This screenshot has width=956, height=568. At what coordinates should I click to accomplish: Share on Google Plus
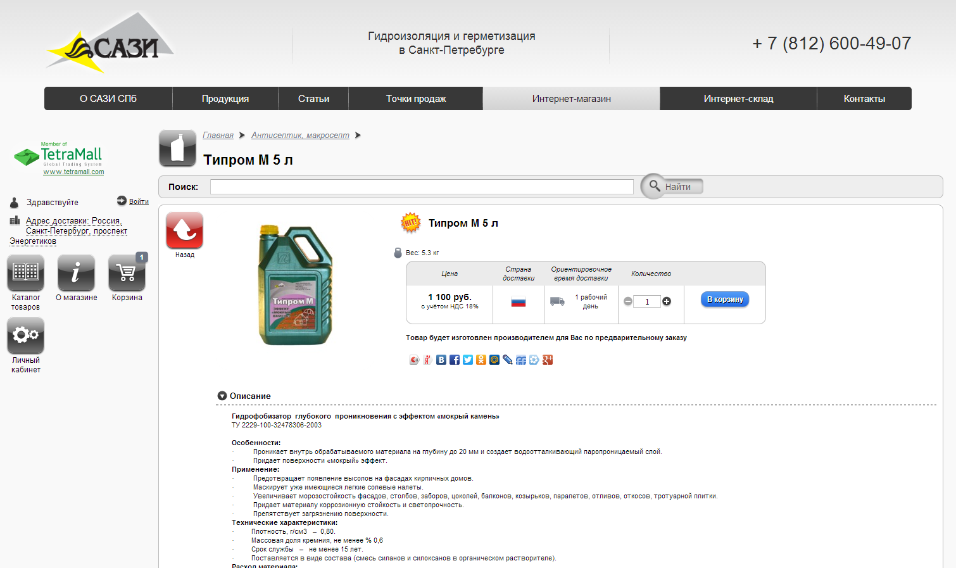pos(548,360)
